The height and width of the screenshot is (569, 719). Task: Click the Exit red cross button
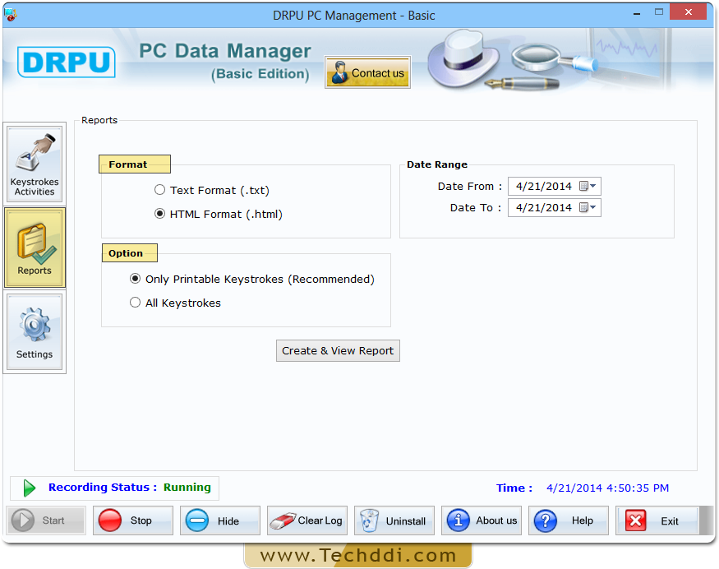click(x=657, y=520)
